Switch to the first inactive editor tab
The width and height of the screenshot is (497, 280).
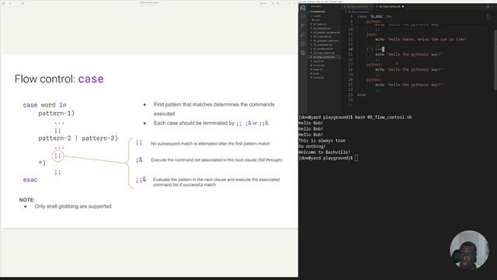pyautogui.click(x=357, y=6)
